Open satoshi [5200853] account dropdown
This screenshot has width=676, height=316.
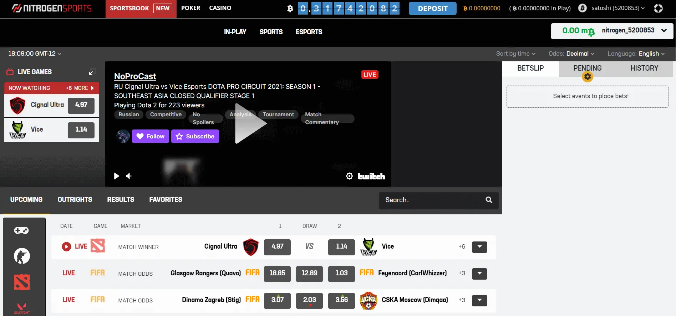coord(618,8)
